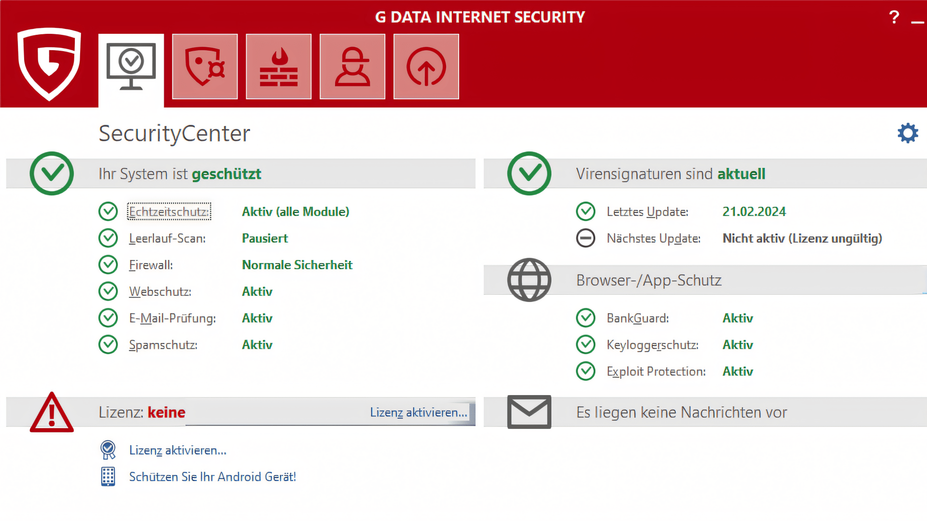Select the BankGuard label
Screen dimensions: 927x521
[x=638, y=318]
